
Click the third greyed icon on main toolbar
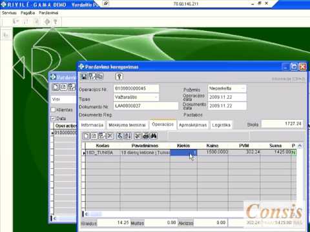pyautogui.click(x=36, y=22)
